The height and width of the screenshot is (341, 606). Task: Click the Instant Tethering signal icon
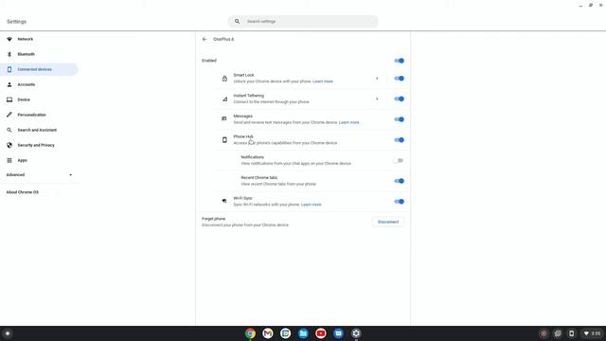tap(224, 99)
